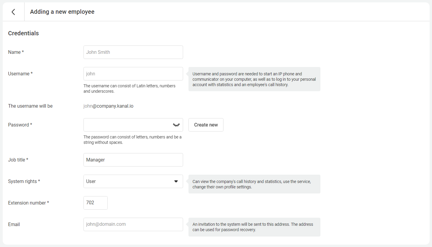
Task: Click the Job title field containing Manager
Action: (x=133, y=160)
